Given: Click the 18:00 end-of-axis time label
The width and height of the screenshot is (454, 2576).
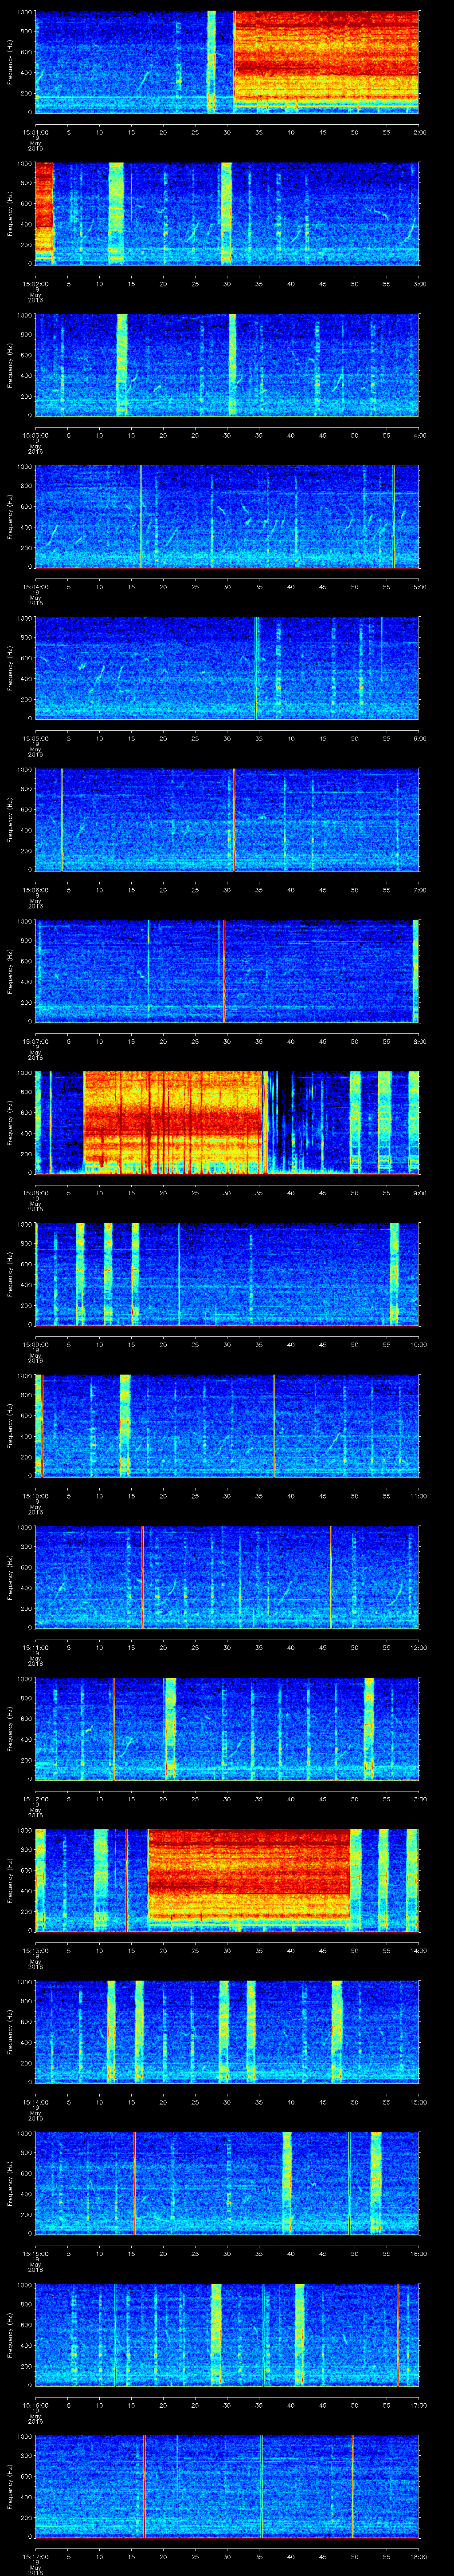Looking at the screenshot, I should (x=418, y=2556).
